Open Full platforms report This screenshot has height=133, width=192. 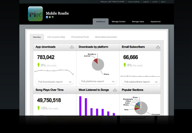click(98, 81)
